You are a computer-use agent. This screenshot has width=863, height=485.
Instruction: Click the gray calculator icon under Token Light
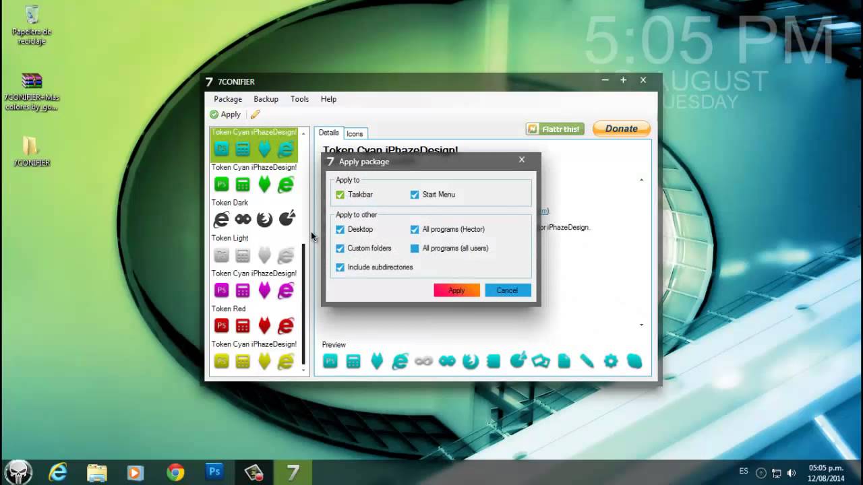click(243, 255)
